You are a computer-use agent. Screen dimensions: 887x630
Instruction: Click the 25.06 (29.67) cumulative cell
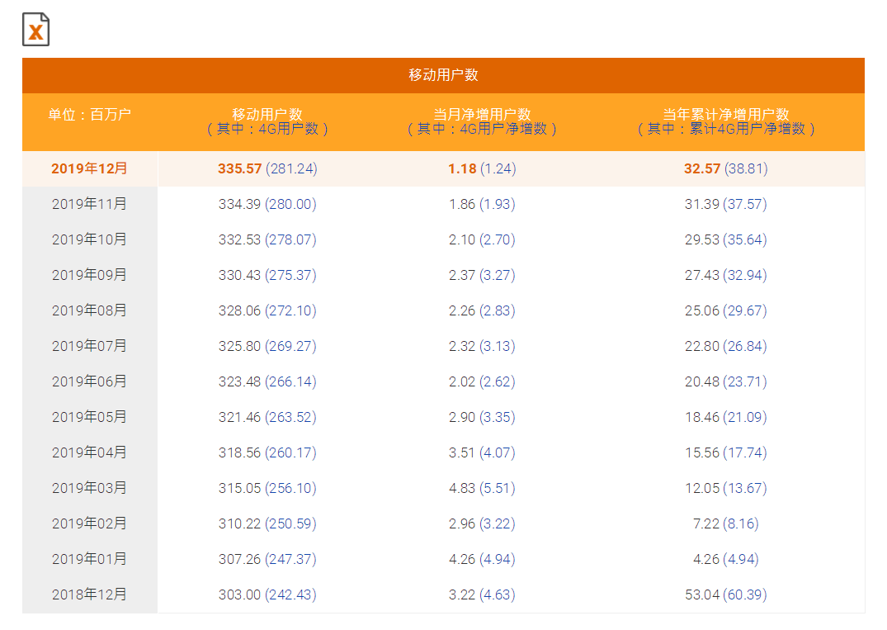tap(725, 310)
